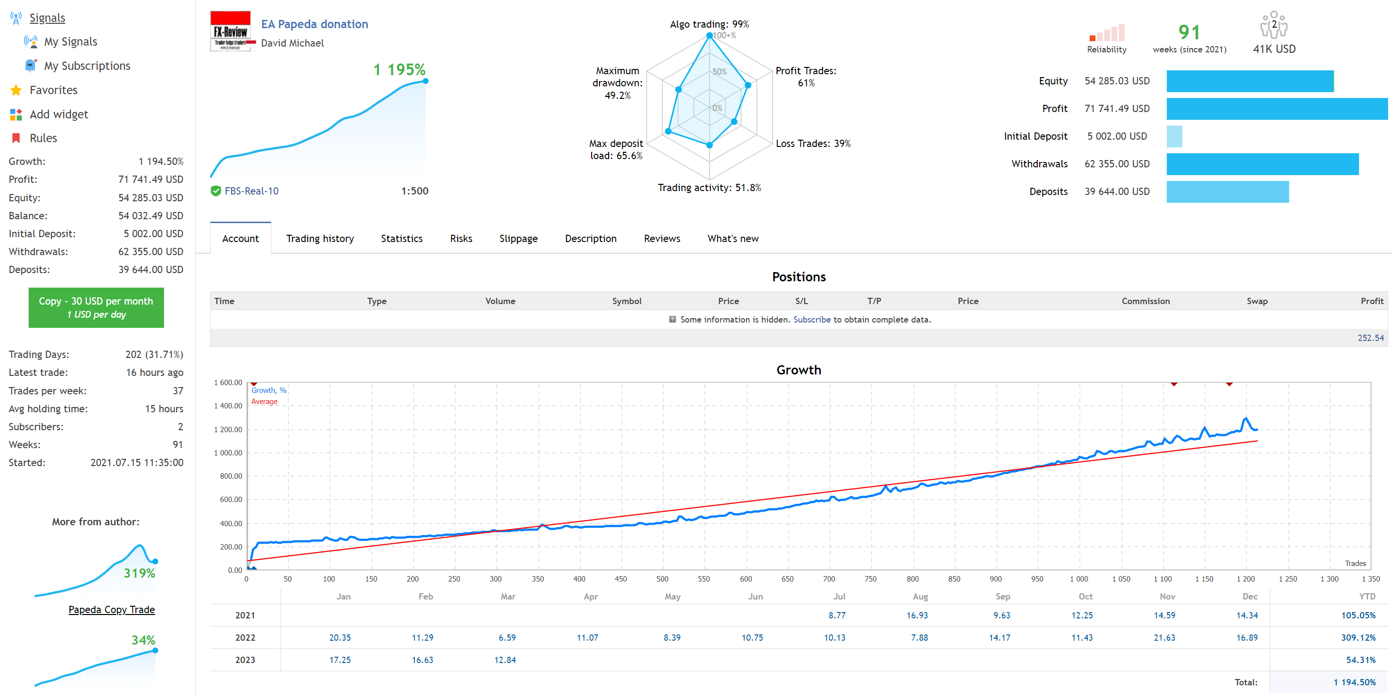Click the Add widget colored squares icon
This screenshot has height=696, width=1392.
point(16,114)
